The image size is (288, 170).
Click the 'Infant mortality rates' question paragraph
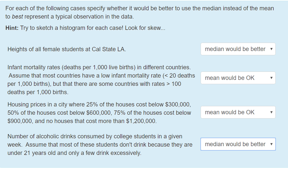pyautogui.click(x=101, y=80)
